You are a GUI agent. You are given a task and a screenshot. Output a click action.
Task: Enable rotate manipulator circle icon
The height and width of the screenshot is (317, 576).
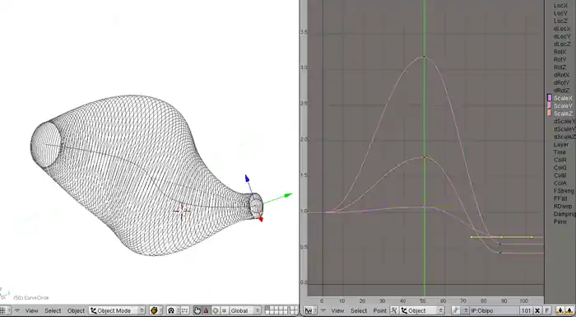click(x=216, y=310)
